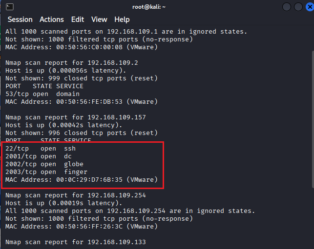Click the scan report line for 192.168.109.157

point(76,117)
